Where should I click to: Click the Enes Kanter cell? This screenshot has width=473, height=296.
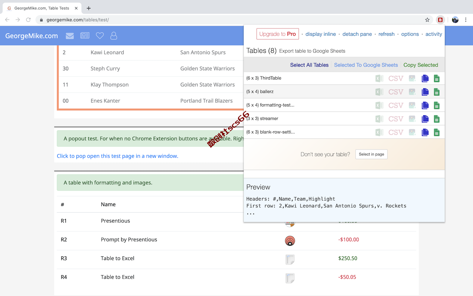[105, 101]
